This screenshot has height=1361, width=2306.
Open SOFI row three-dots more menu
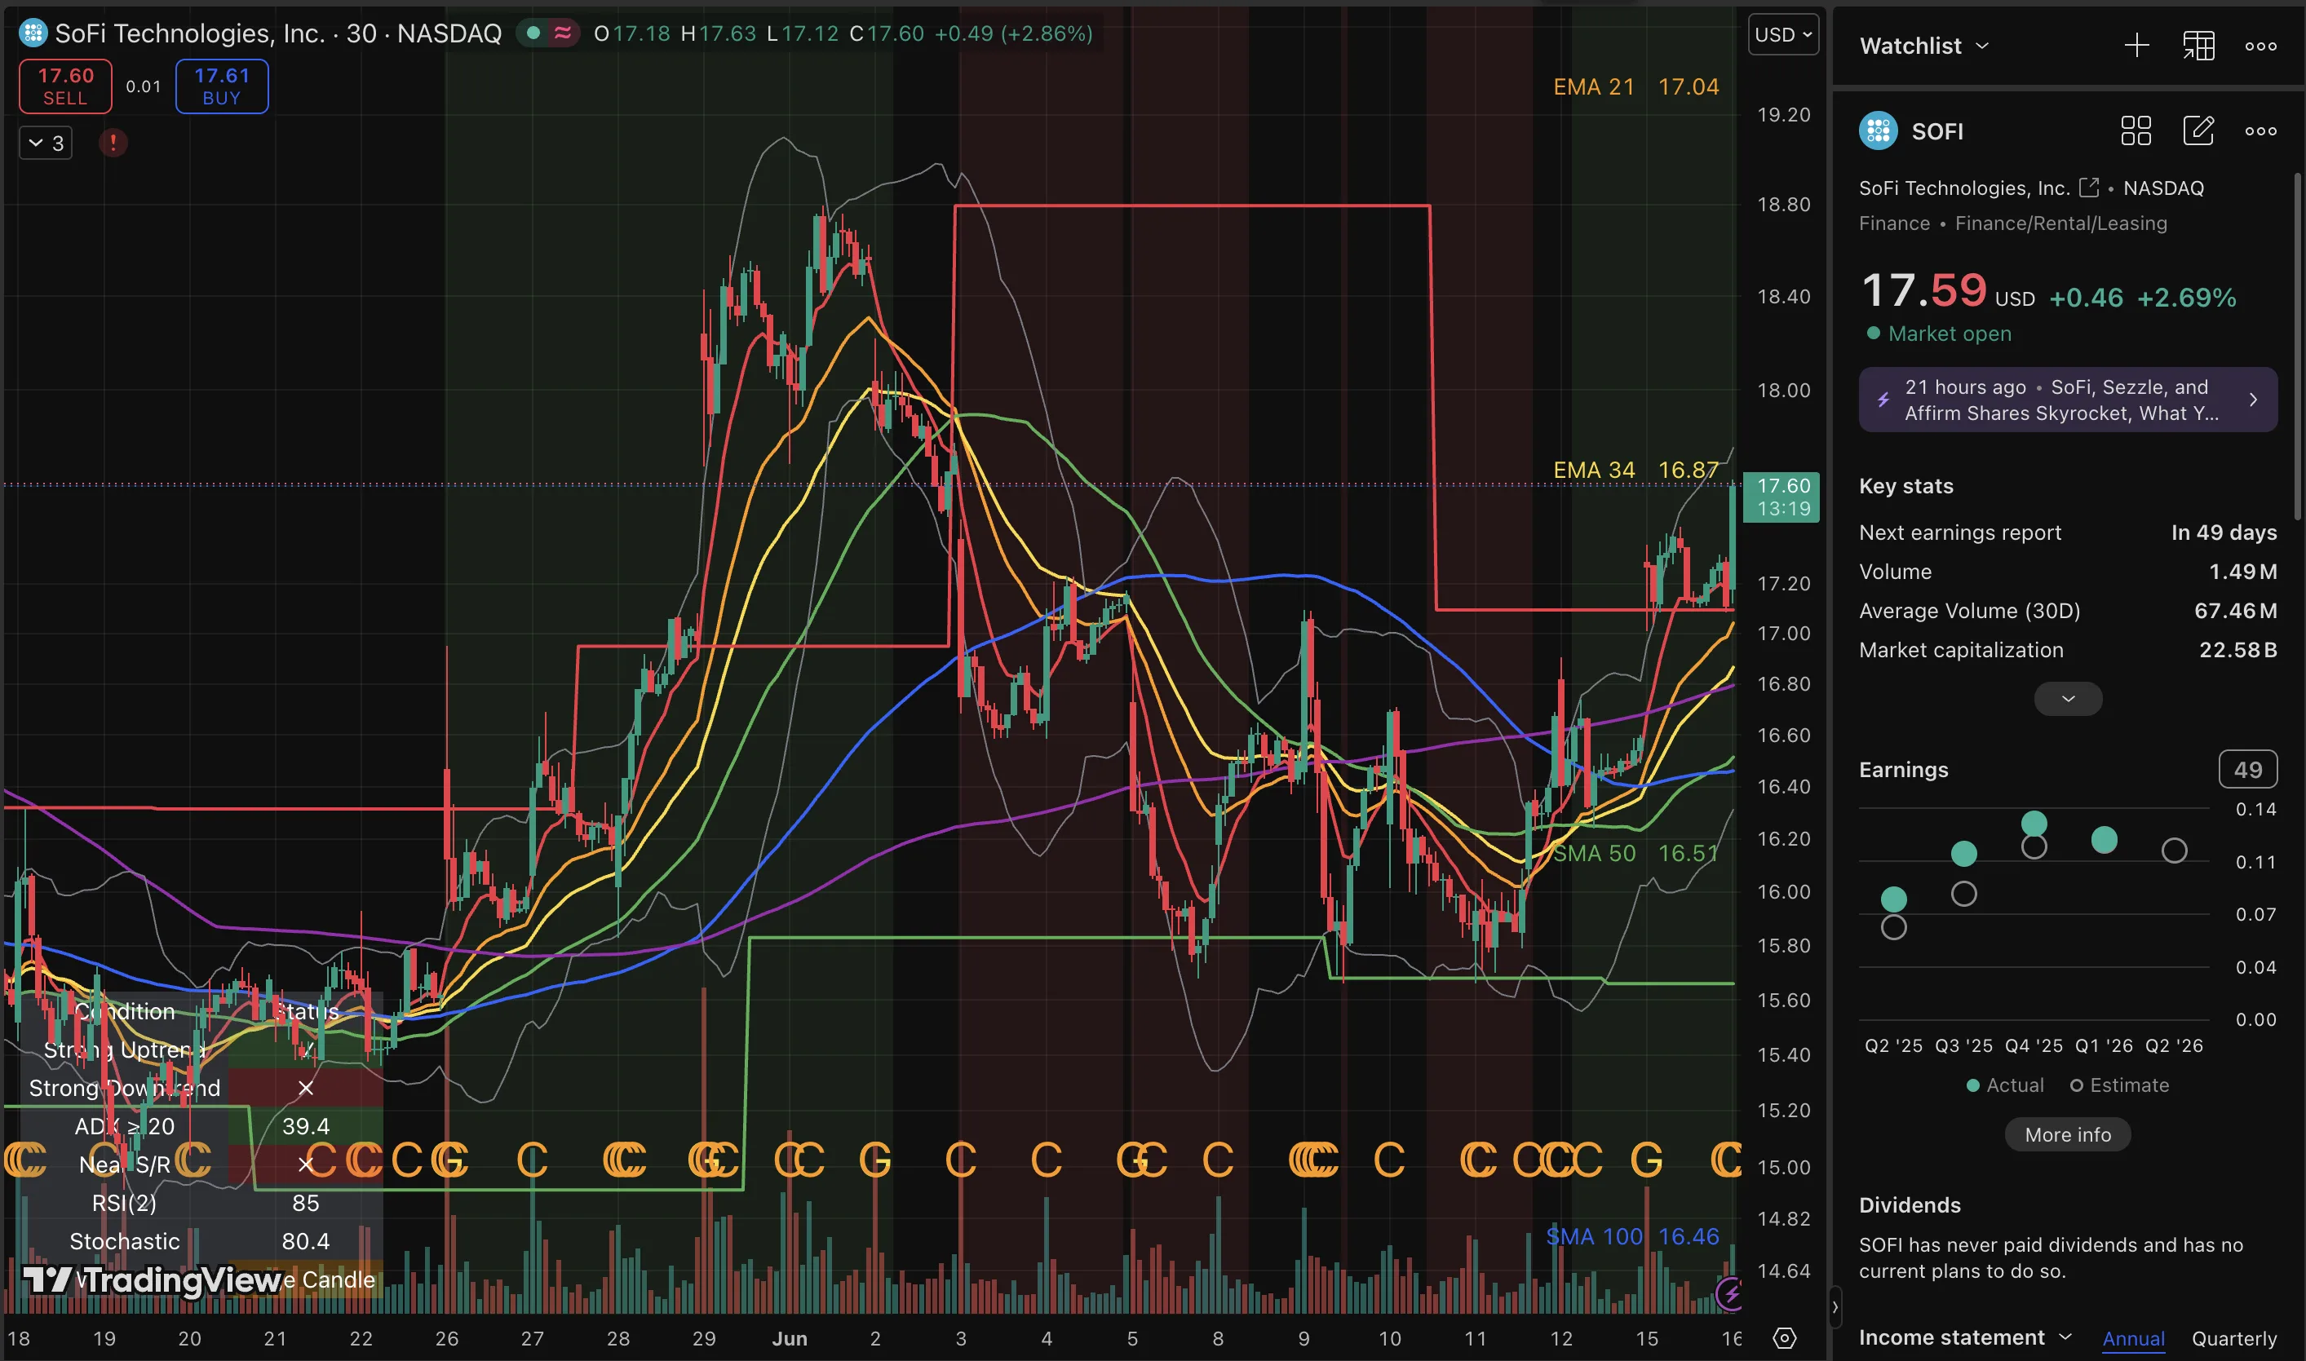pos(2260,131)
